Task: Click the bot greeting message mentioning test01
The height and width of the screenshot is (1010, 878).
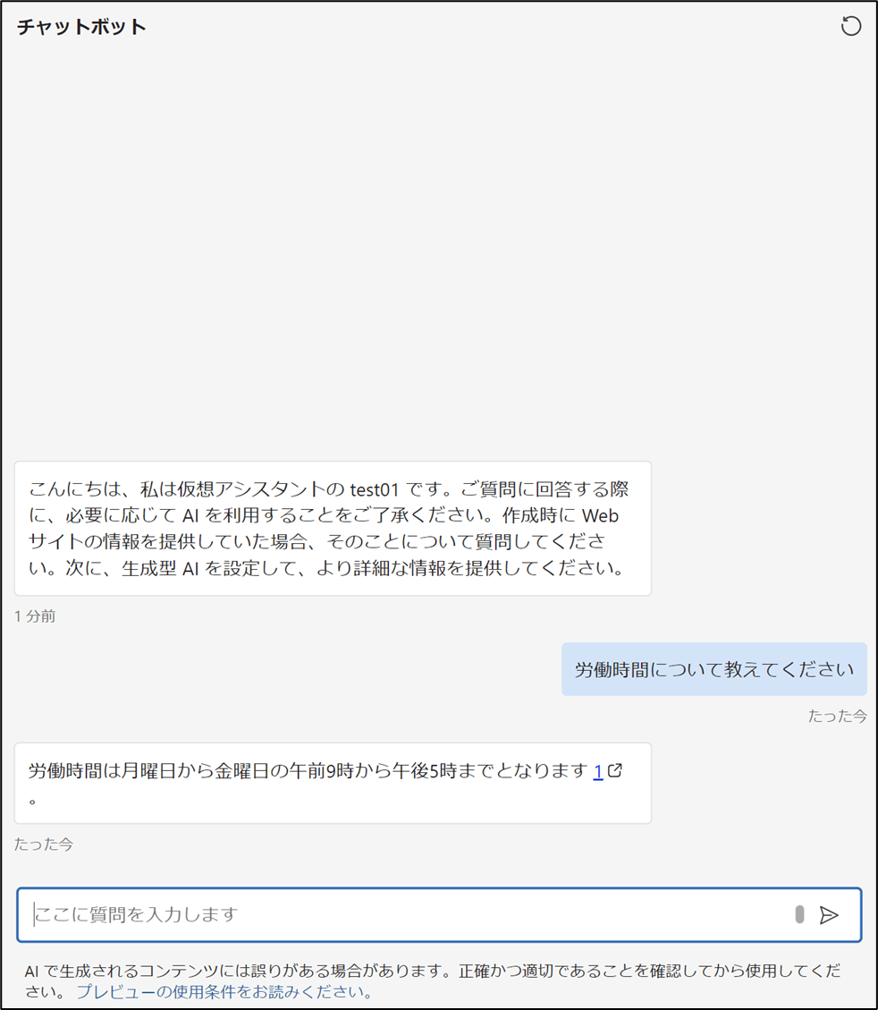Action: click(x=333, y=528)
